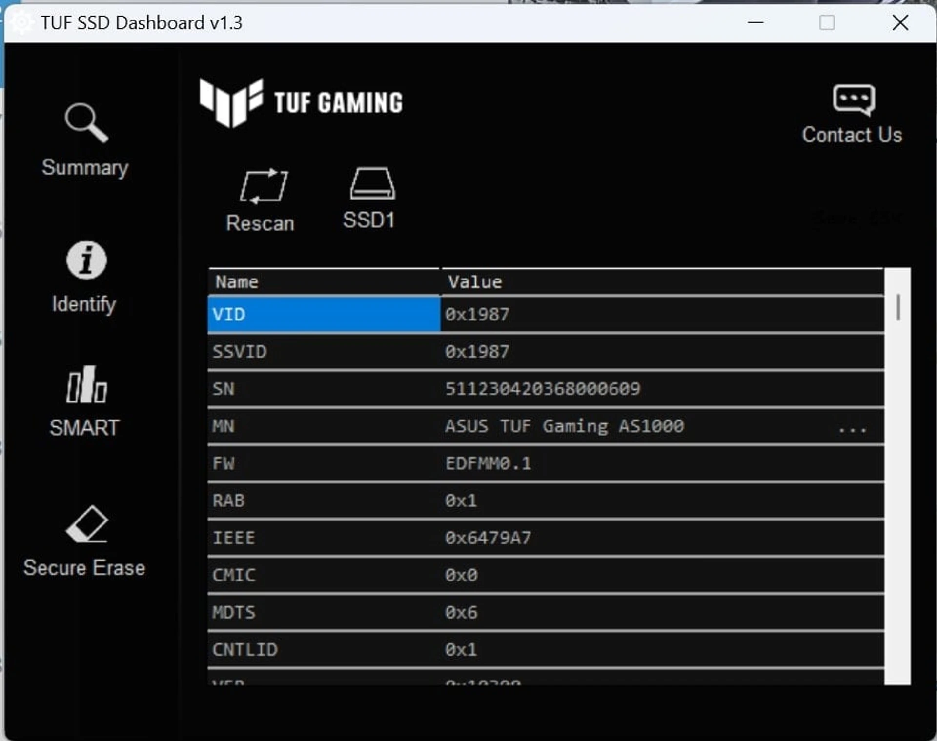Click the Contact Us text link
This screenshot has width=937, height=741.
852,135
